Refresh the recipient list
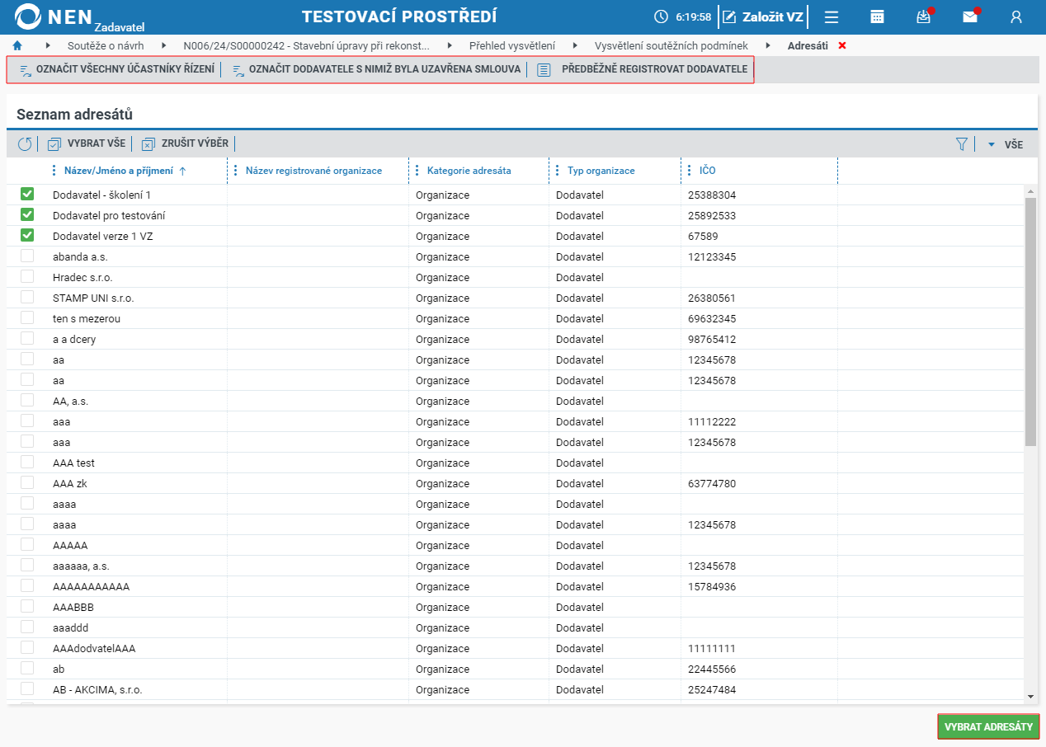The width and height of the screenshot is (1046, 747). [x=25, y=143]
